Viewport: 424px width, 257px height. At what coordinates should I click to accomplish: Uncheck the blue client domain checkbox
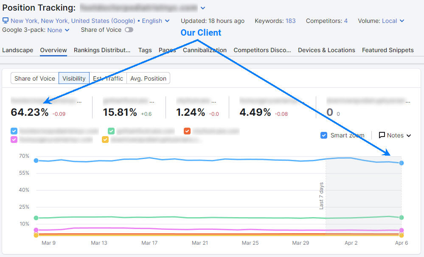13,131
